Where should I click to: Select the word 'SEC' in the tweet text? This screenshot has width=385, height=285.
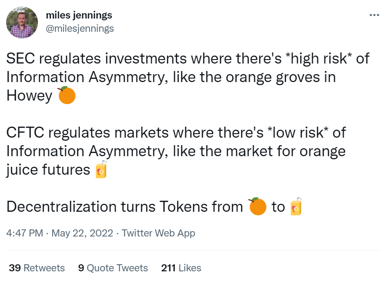tap(20, 58)
